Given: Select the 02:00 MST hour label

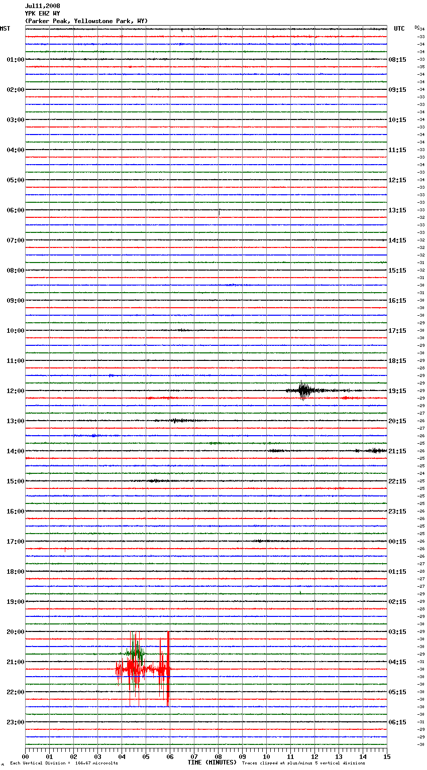Looking at the screenshot, I should point(16,90).
